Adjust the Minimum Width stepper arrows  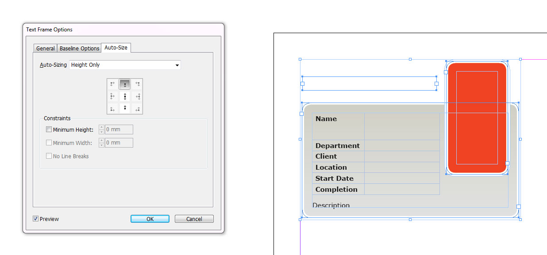[x=101, y=143]
